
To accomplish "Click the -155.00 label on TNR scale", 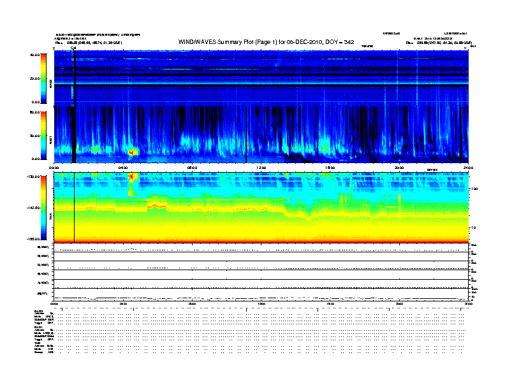I will click(33, 239).
